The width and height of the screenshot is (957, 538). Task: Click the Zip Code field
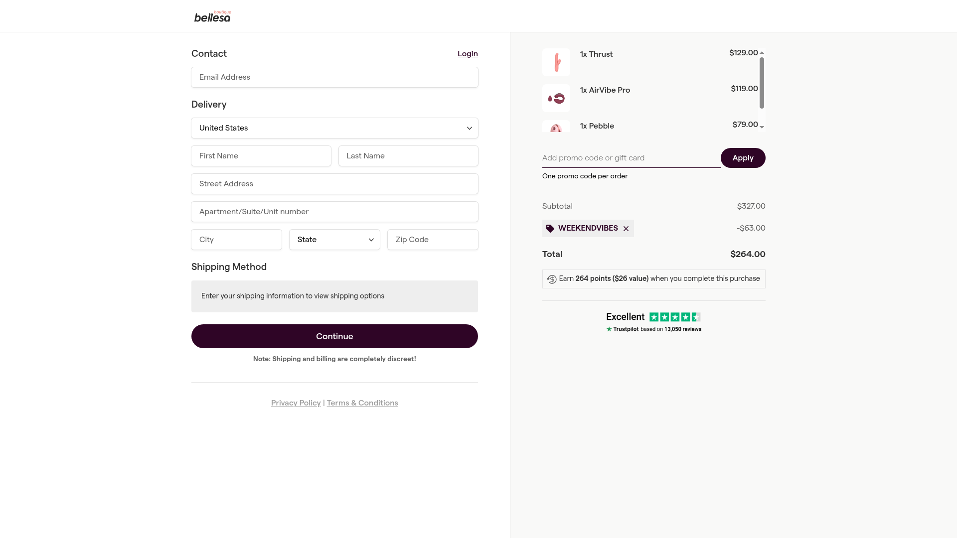433,240
